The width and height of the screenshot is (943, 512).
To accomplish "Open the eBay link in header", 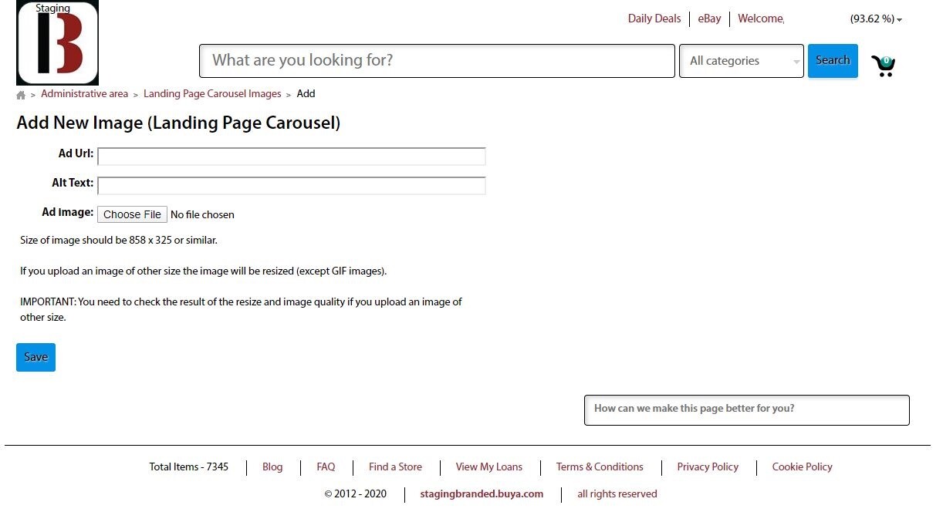I will point(709,19).
